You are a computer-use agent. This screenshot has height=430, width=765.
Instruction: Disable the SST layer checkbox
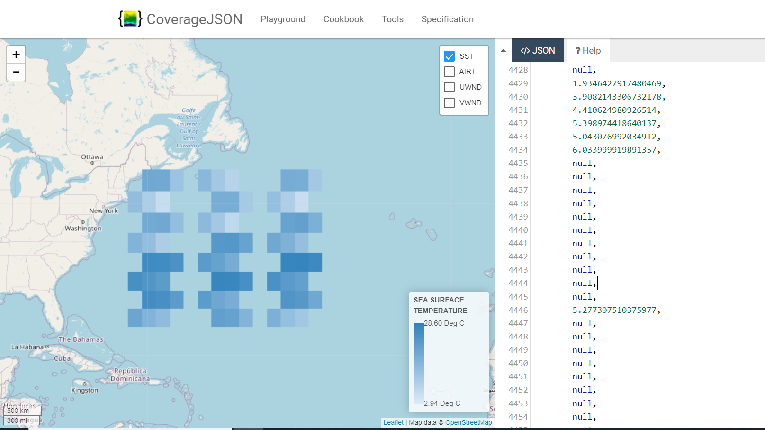[449, 56]
